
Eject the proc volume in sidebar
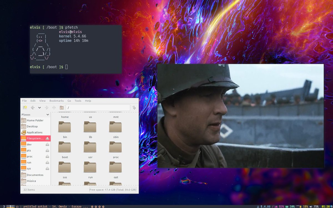point(47,156)
